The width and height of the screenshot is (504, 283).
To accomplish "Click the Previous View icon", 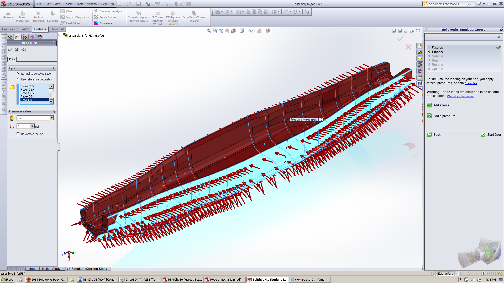I will coord(221,31).
